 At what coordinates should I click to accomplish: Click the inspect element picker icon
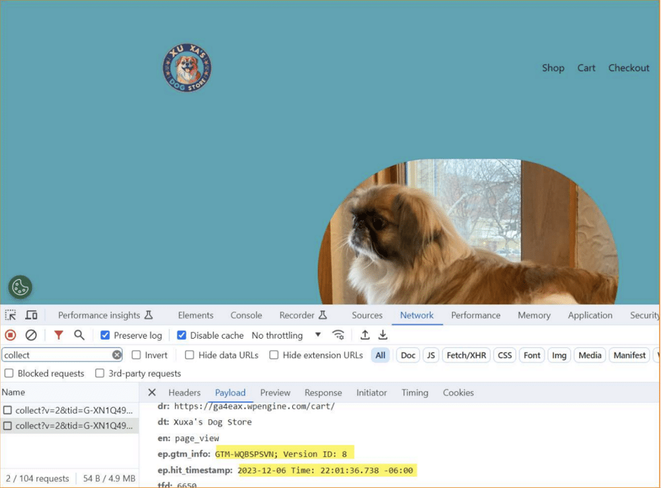click(x=11, y=316)
